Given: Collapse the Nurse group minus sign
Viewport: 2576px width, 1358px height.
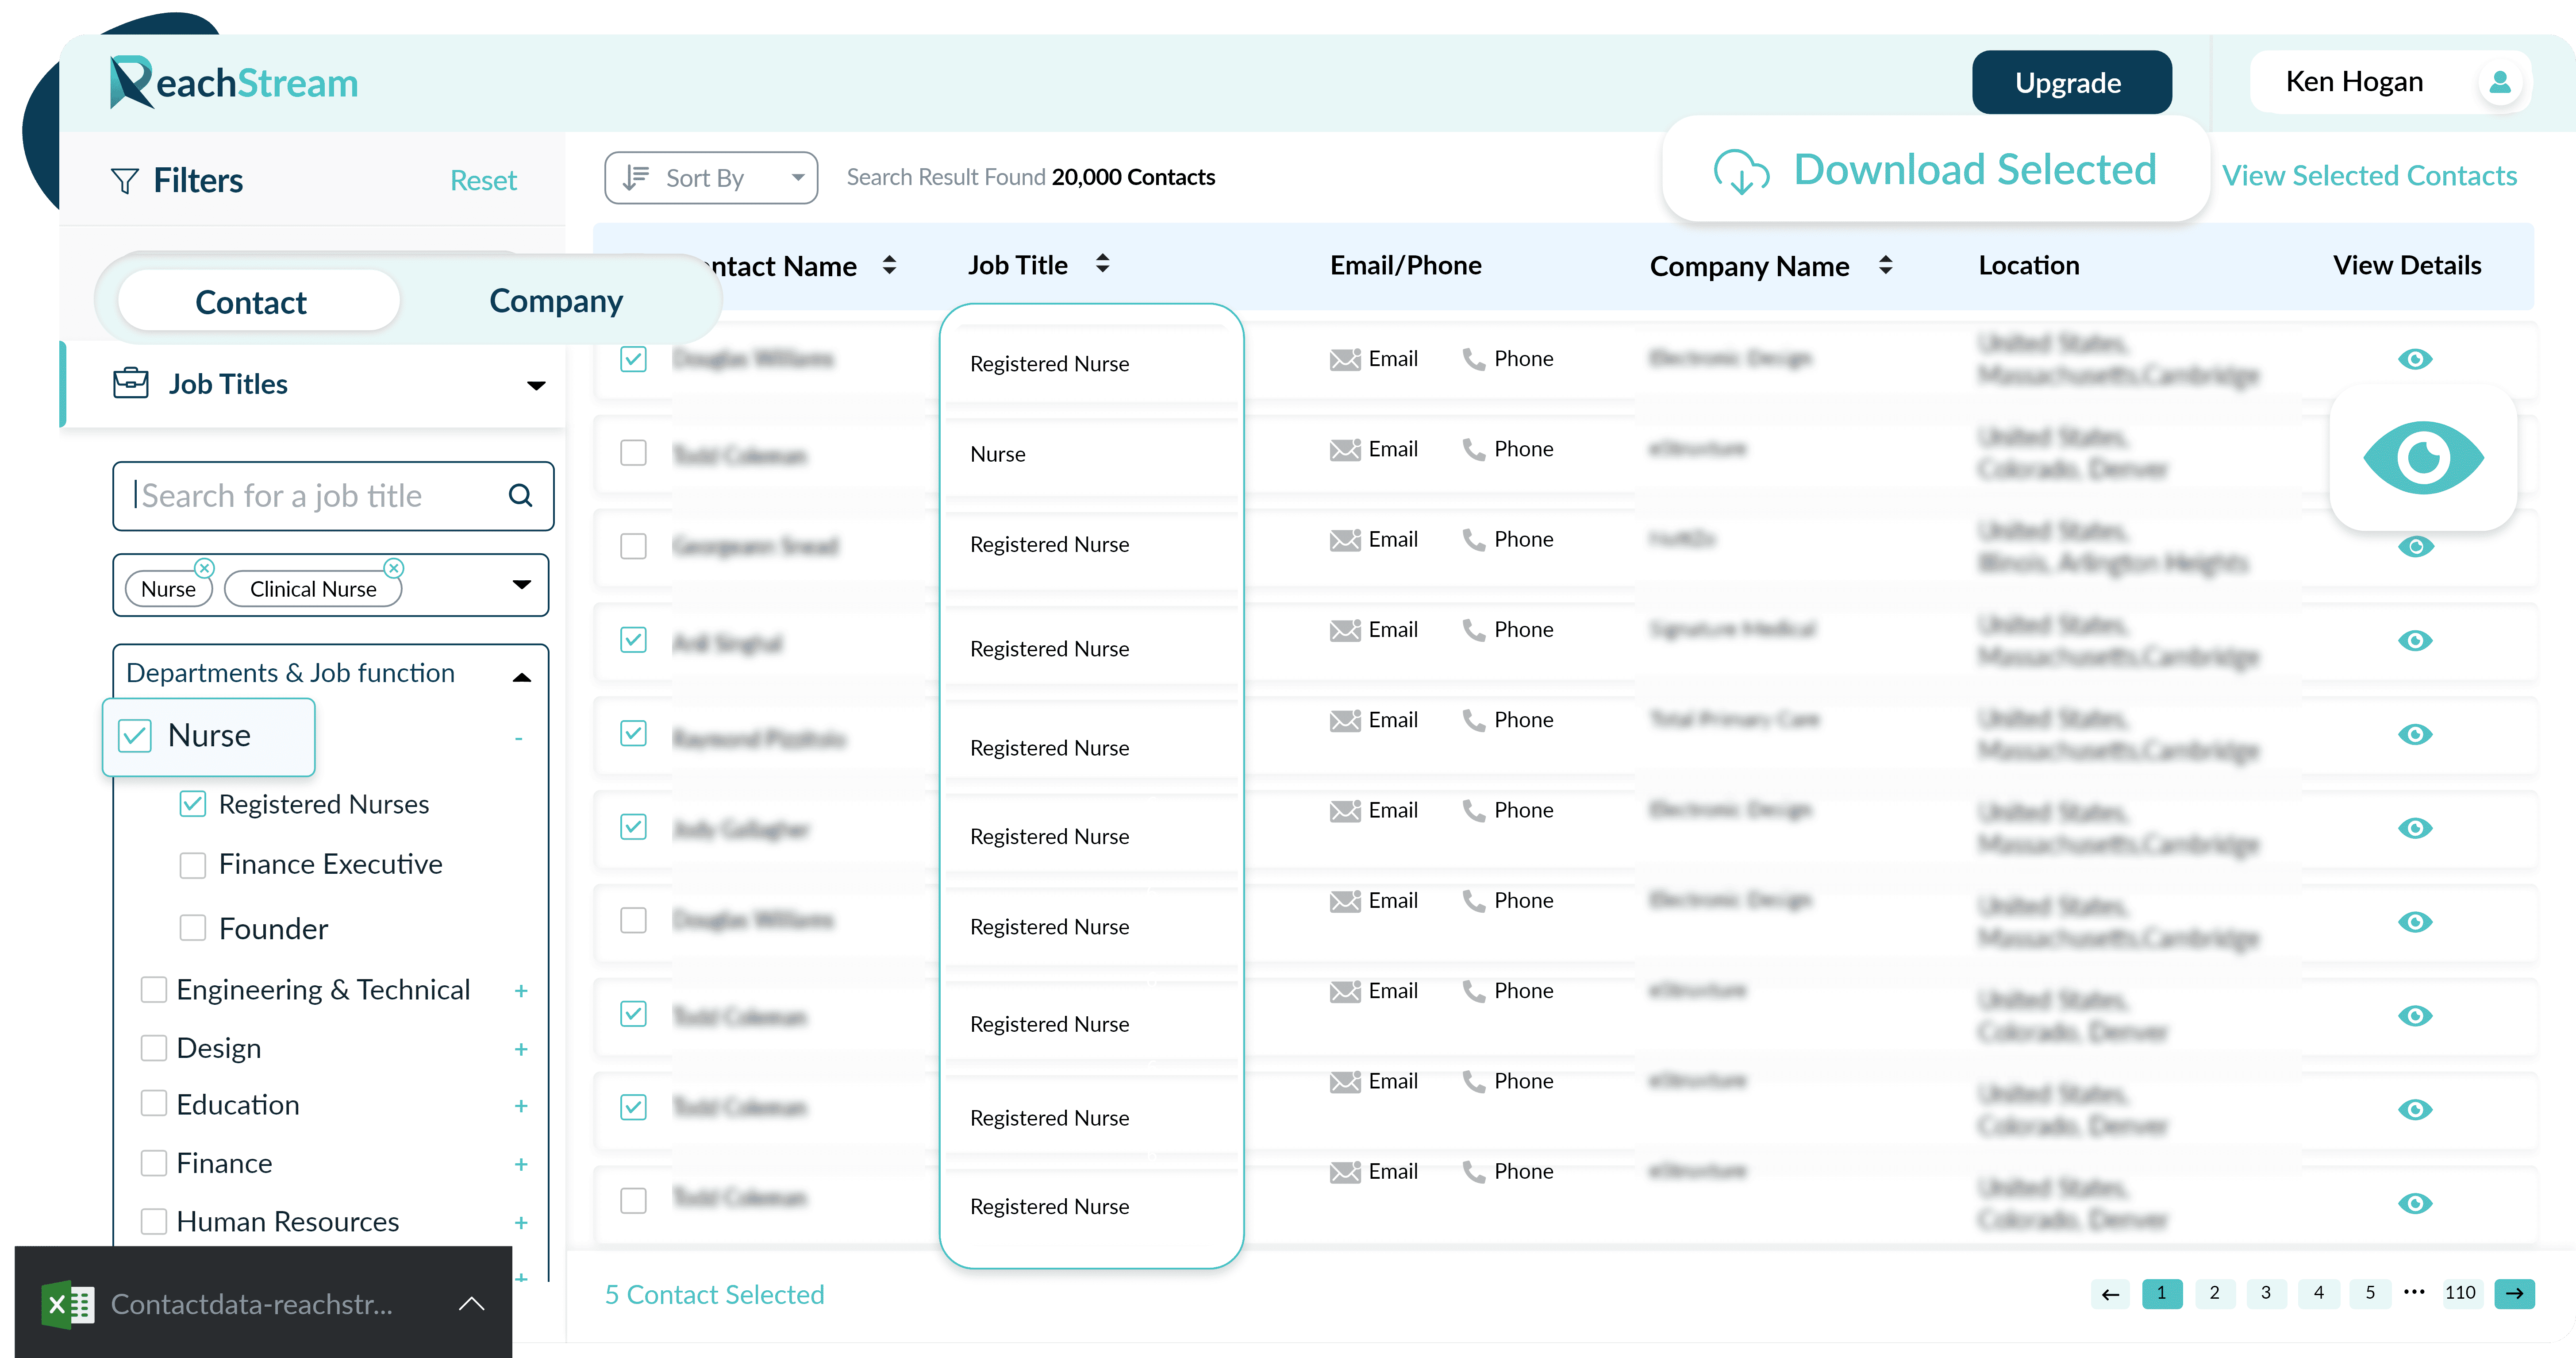Looking at the screenshot, I should [x=519, y=739].
